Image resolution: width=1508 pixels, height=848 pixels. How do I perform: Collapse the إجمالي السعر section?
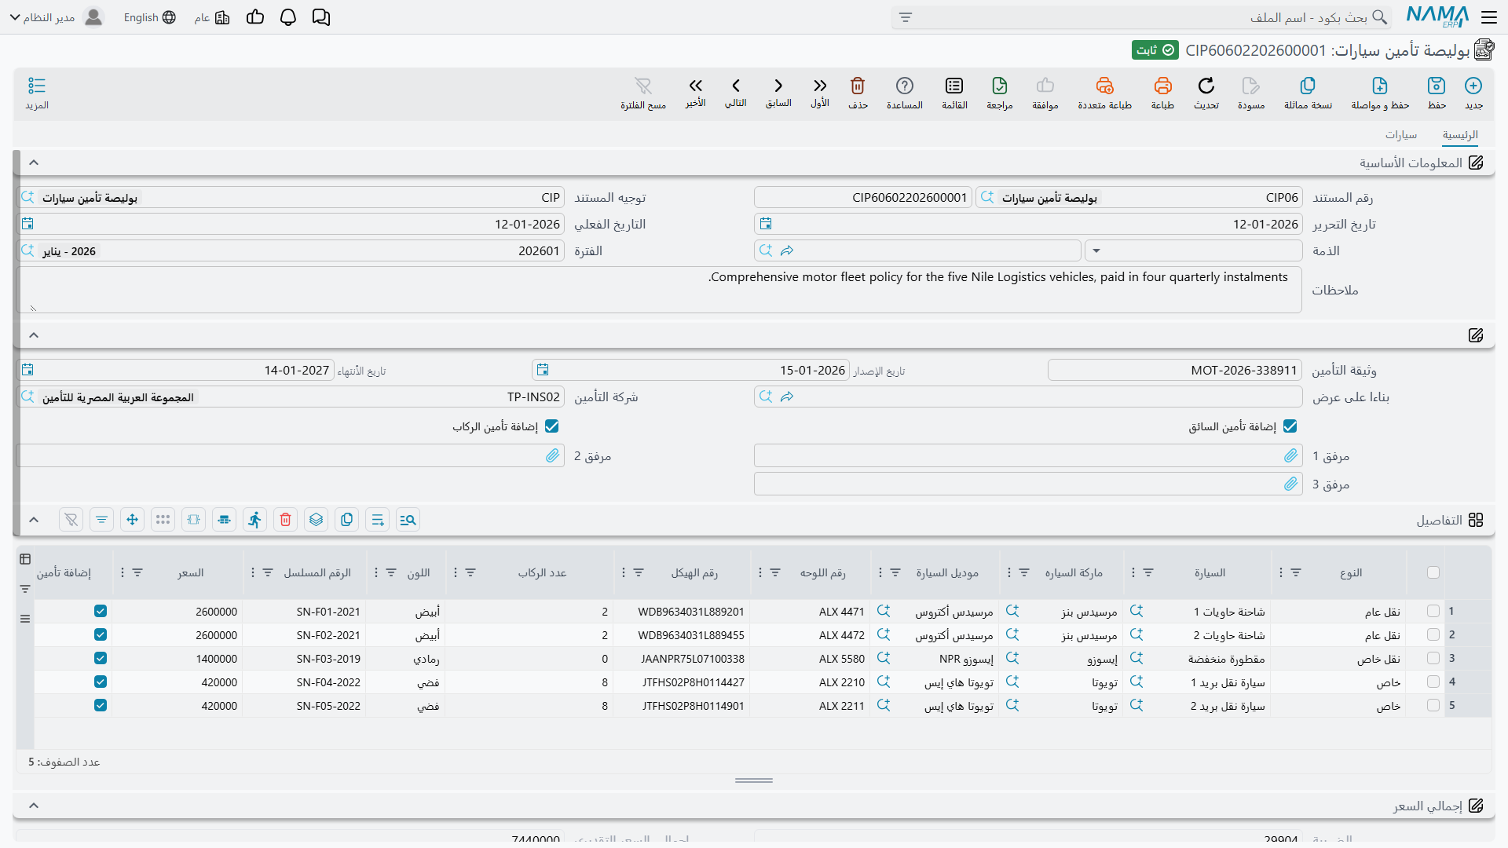click(34, 806)
